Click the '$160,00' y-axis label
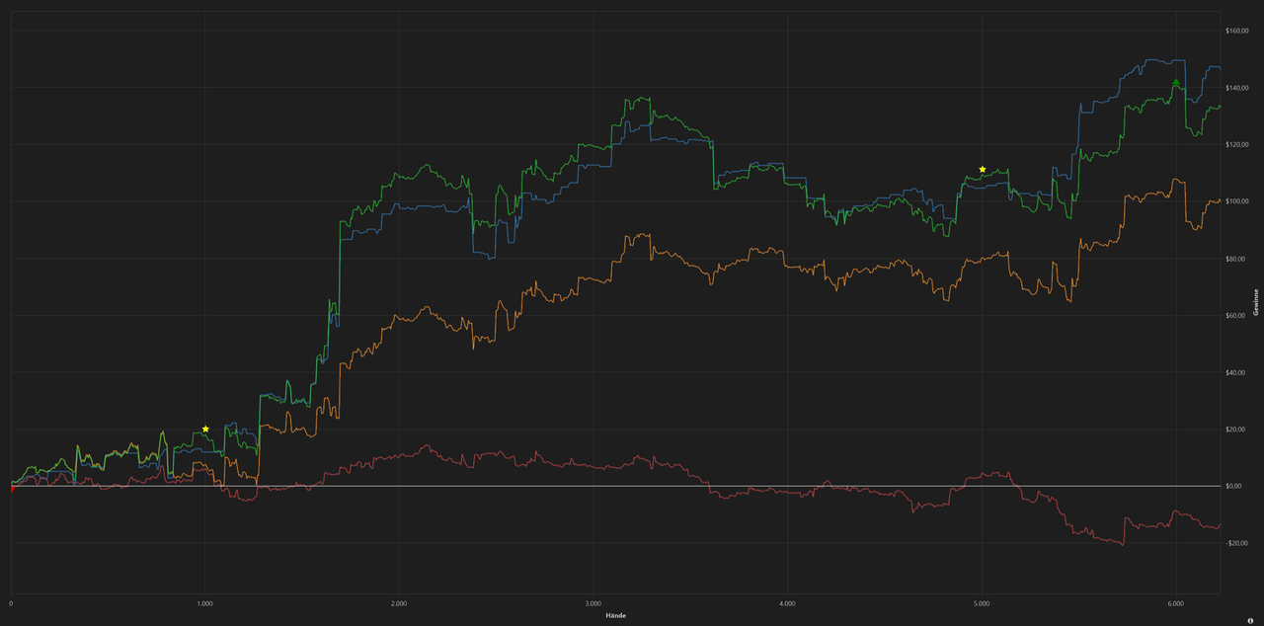The height and width of the screenshot is (626, 1264). [x=1237, y=31]
